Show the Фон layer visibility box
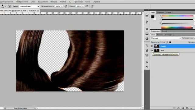Screen dimensions: 195x110 coord(152,50)
